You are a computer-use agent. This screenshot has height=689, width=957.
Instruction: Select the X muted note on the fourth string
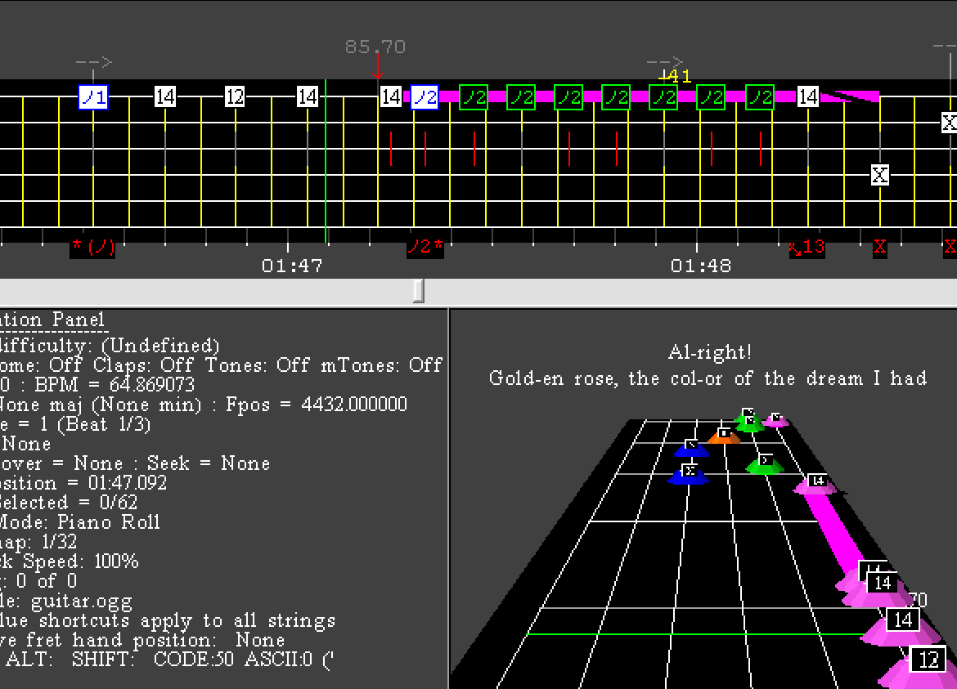coord(879,175)
